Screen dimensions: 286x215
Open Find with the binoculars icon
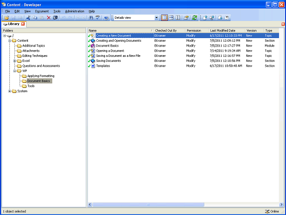91,18
